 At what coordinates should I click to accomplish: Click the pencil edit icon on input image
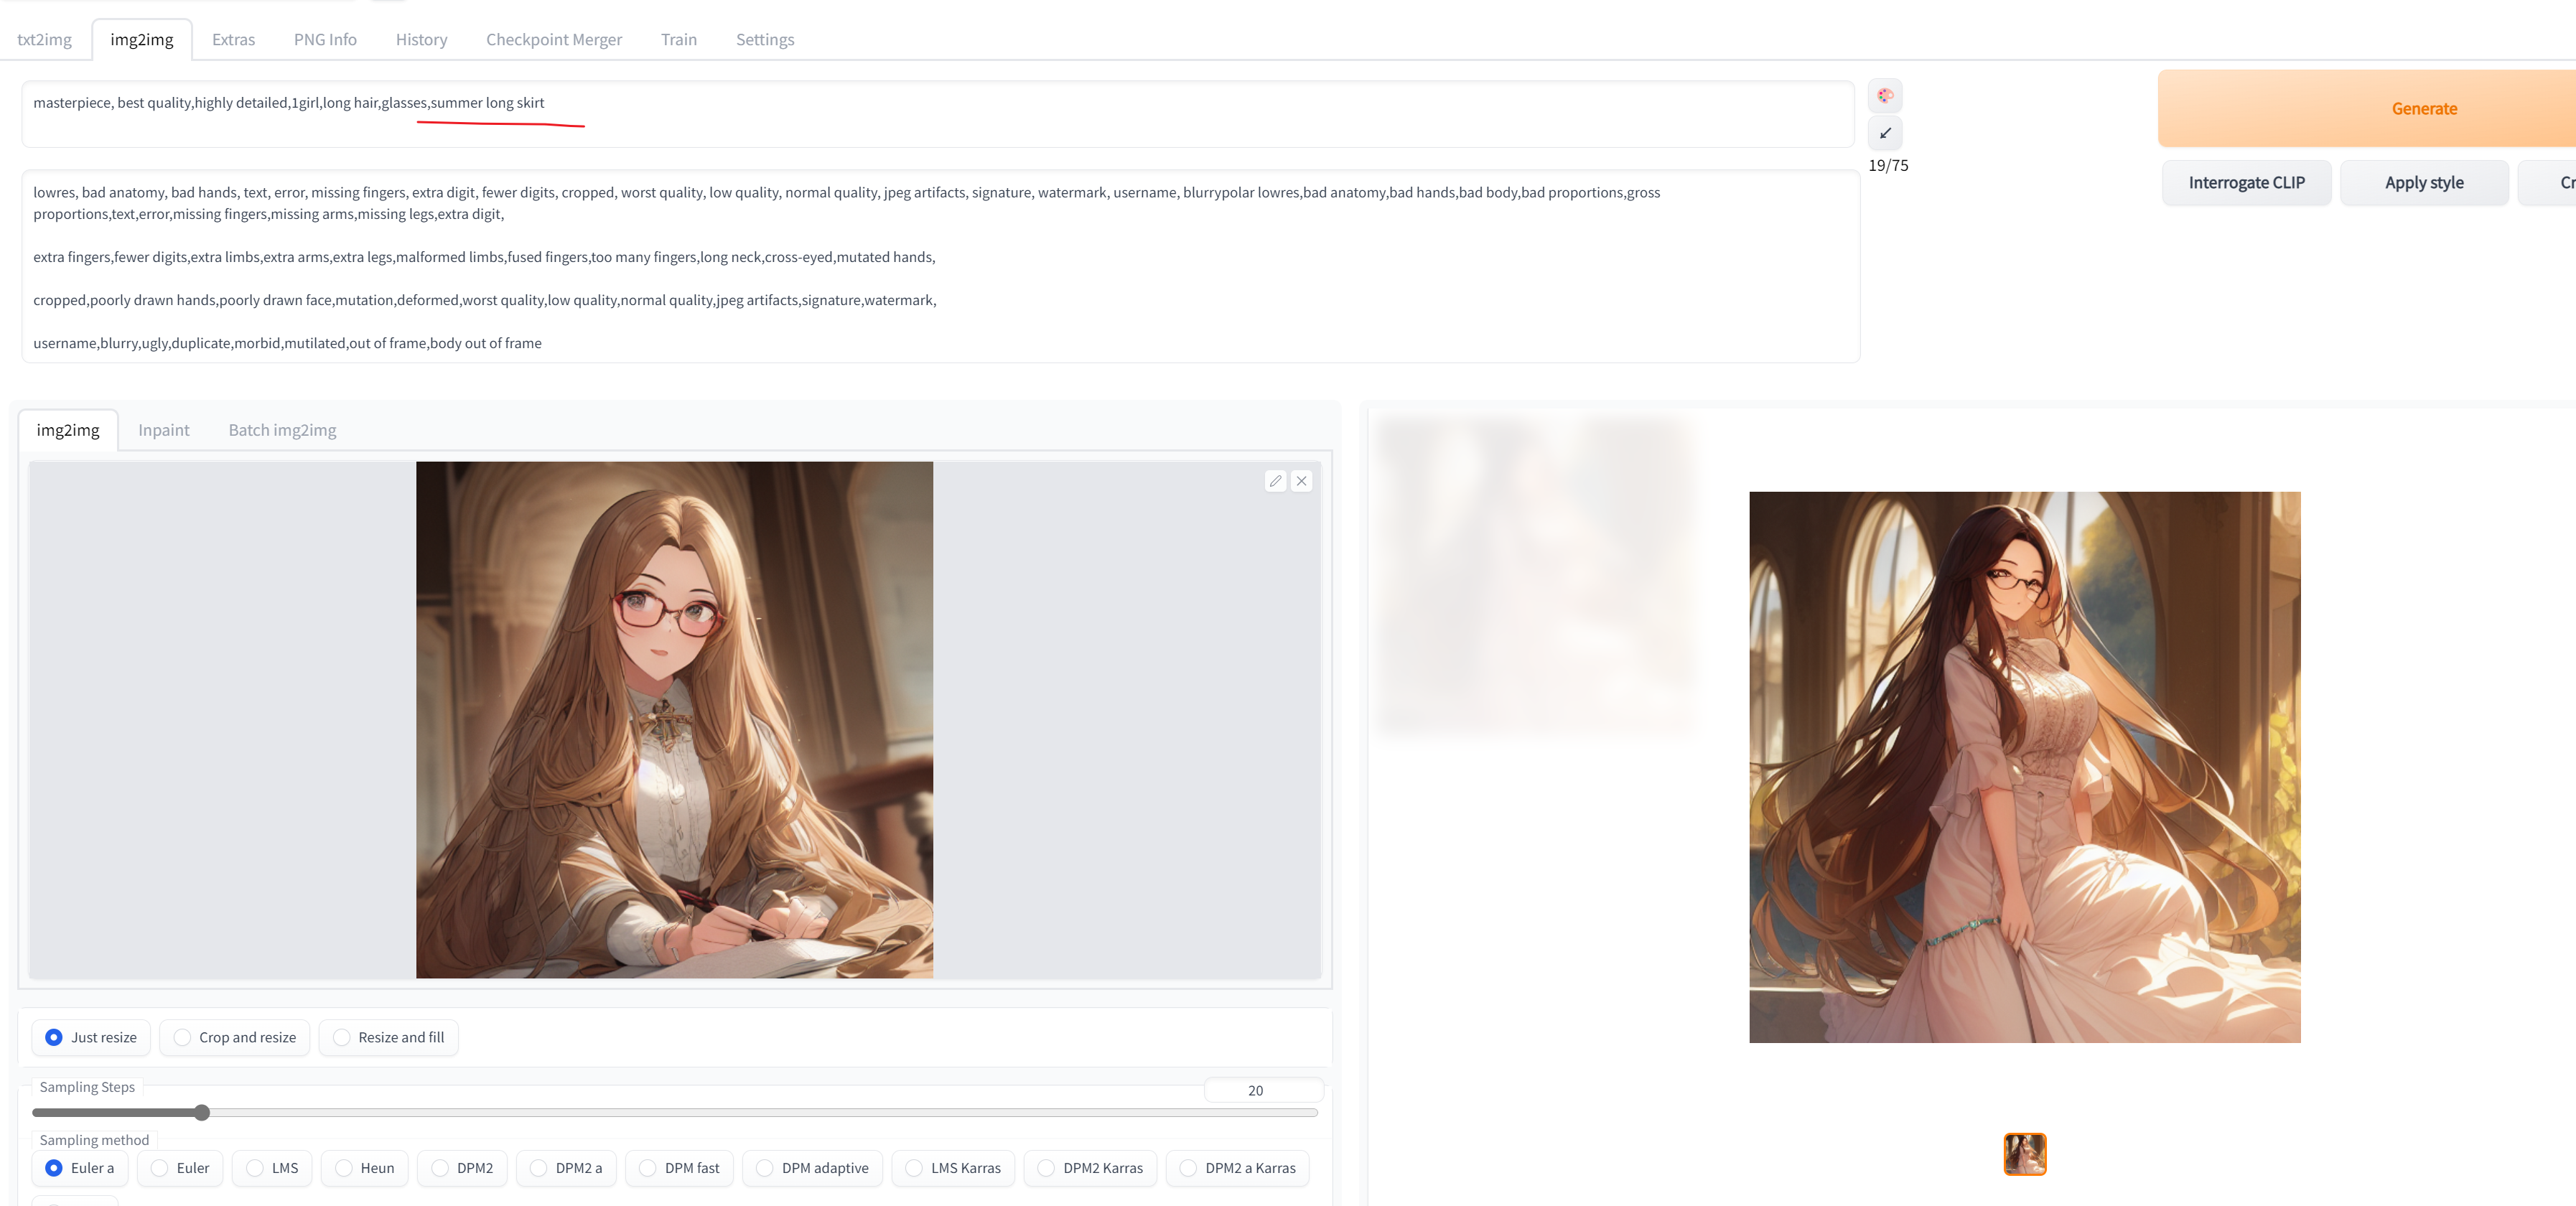click(1275, 481)
